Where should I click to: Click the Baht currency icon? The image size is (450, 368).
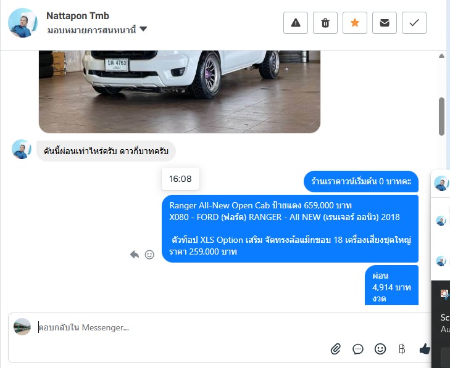[x=402, y=349]
